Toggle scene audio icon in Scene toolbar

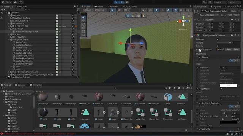pyautogui.click(x=163, y=10)
